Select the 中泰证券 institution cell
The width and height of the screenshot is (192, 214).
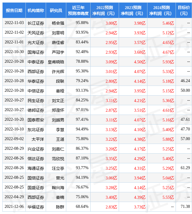(x=36, y=62)
